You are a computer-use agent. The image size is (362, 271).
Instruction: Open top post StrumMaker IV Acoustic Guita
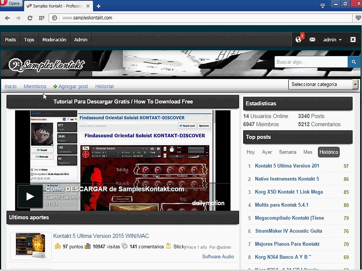coord(288,231)
